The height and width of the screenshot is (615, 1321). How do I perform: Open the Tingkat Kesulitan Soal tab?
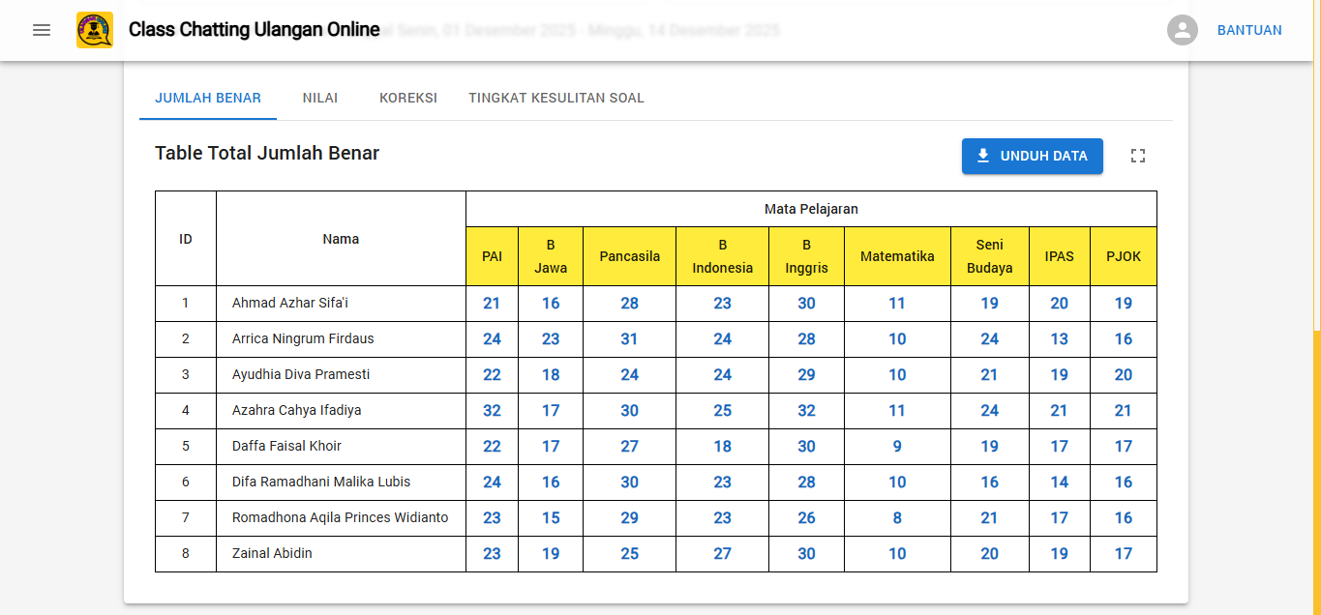556,98
